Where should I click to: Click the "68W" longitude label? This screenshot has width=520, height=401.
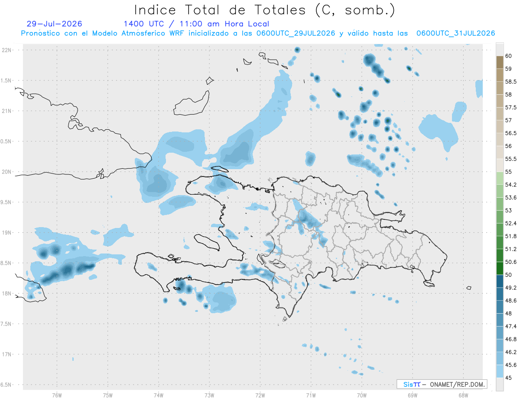tap(463, 395)
